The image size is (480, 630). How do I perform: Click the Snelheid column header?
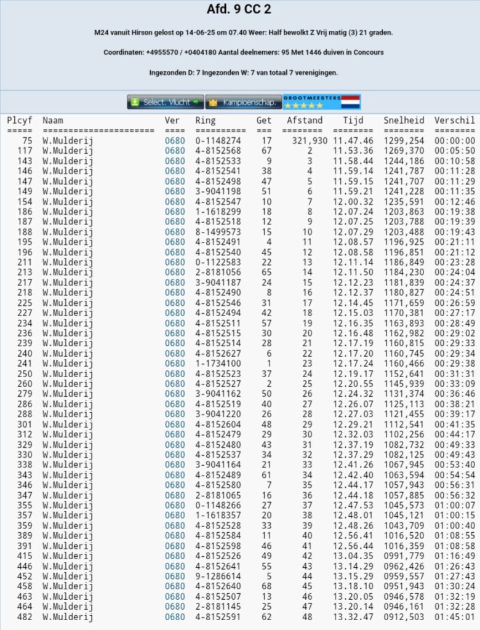pos(403,121)
